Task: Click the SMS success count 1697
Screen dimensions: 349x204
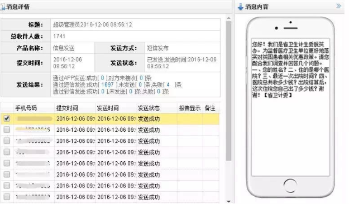Action: tap(108, 84)
